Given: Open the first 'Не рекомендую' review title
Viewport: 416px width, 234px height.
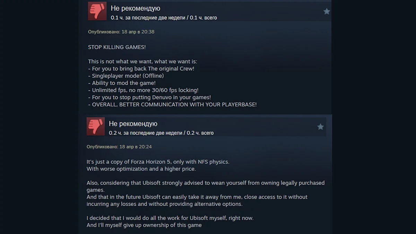Looking at the screenshot, I should pos(136,8).
